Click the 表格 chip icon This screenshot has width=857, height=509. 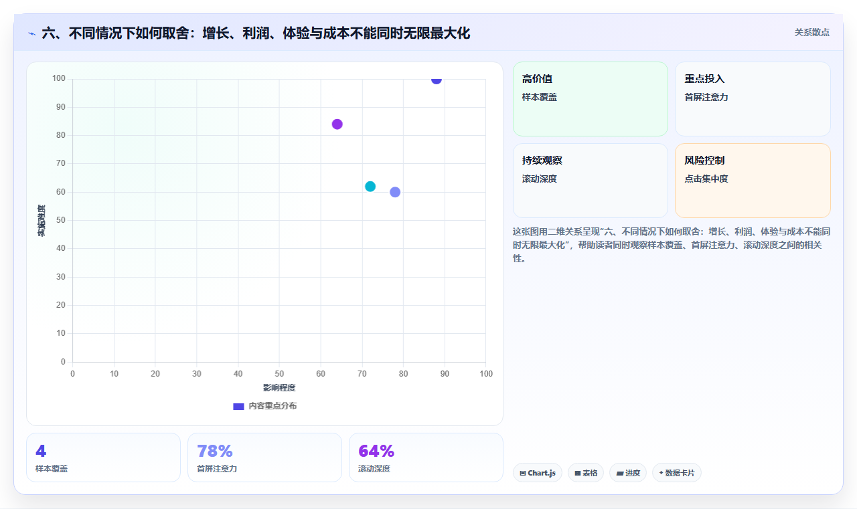578,474
